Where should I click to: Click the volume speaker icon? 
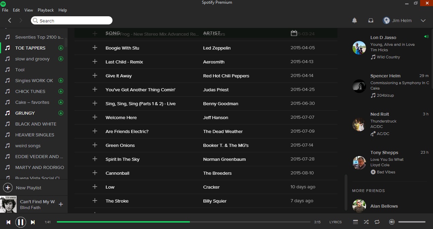(x=392, y=222)
